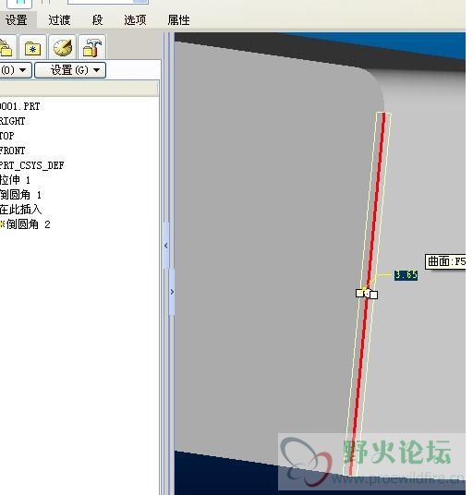The image size is (473, 495).
Task: Click the hammer tool icon in the navigator
Action: (91, 48)
